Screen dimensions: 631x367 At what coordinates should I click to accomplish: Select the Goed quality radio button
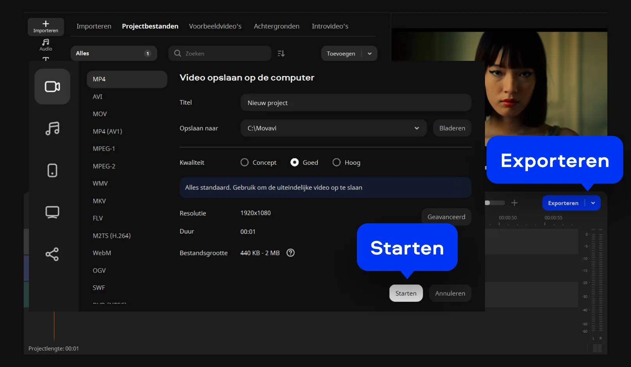[x=295, y=162]
